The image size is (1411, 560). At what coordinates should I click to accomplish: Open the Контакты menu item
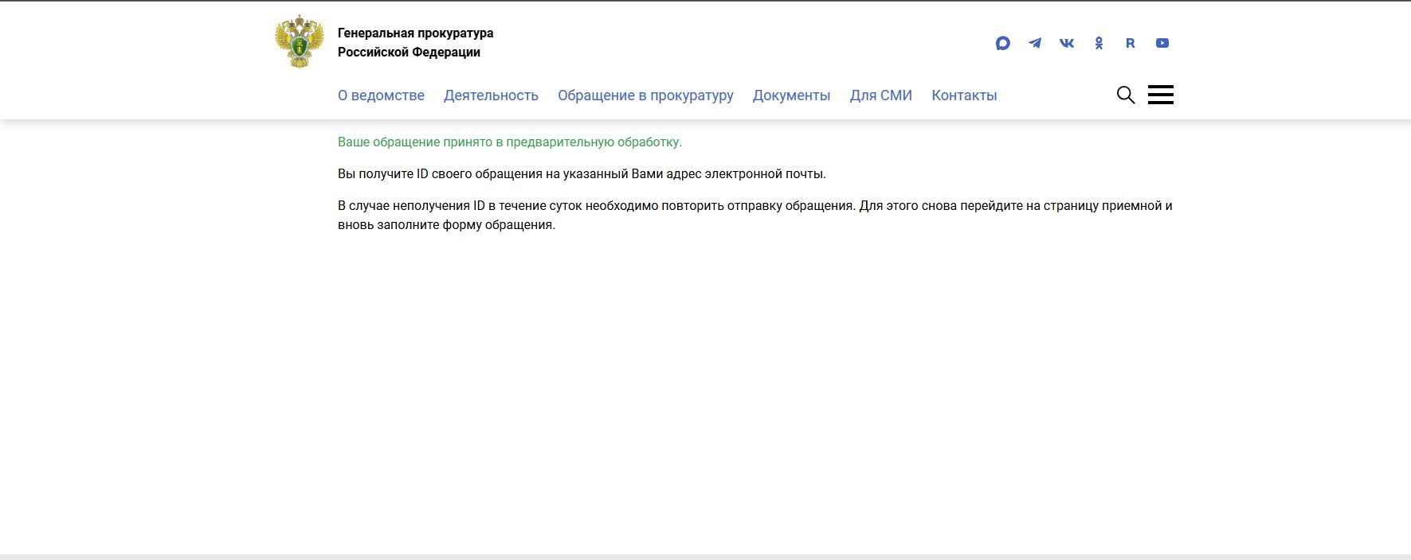pos(964,95)
